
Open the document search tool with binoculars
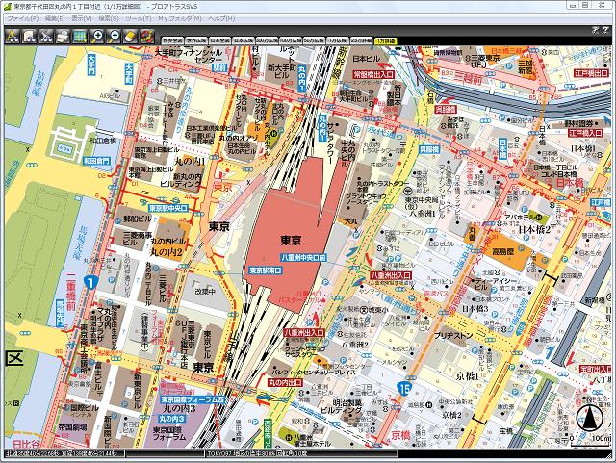[x=30, y=37]
